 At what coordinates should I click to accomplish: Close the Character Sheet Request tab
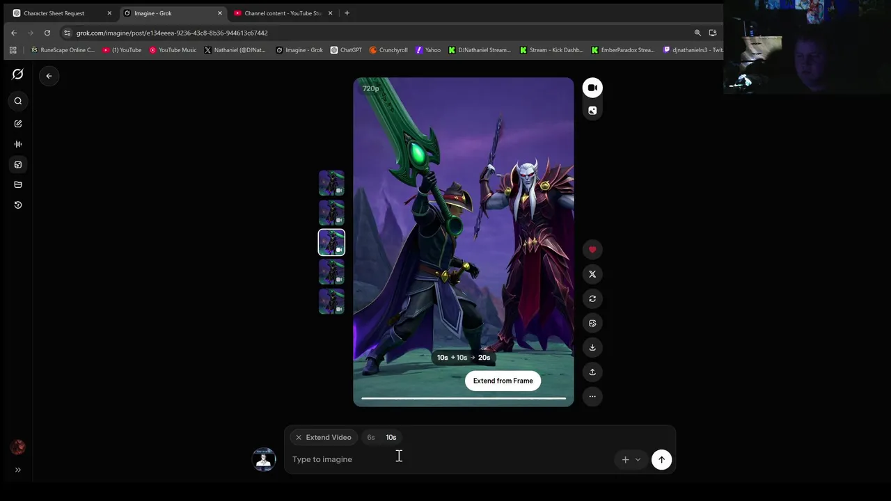click(109, 13)
